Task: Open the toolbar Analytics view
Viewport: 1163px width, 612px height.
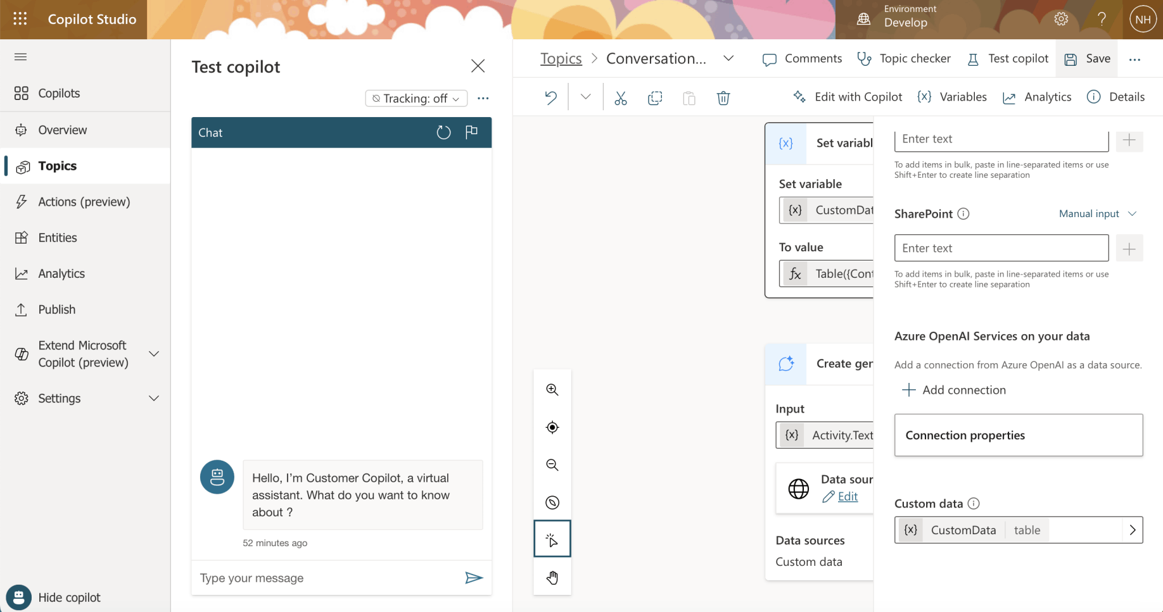Action: tap(1037, 97)
